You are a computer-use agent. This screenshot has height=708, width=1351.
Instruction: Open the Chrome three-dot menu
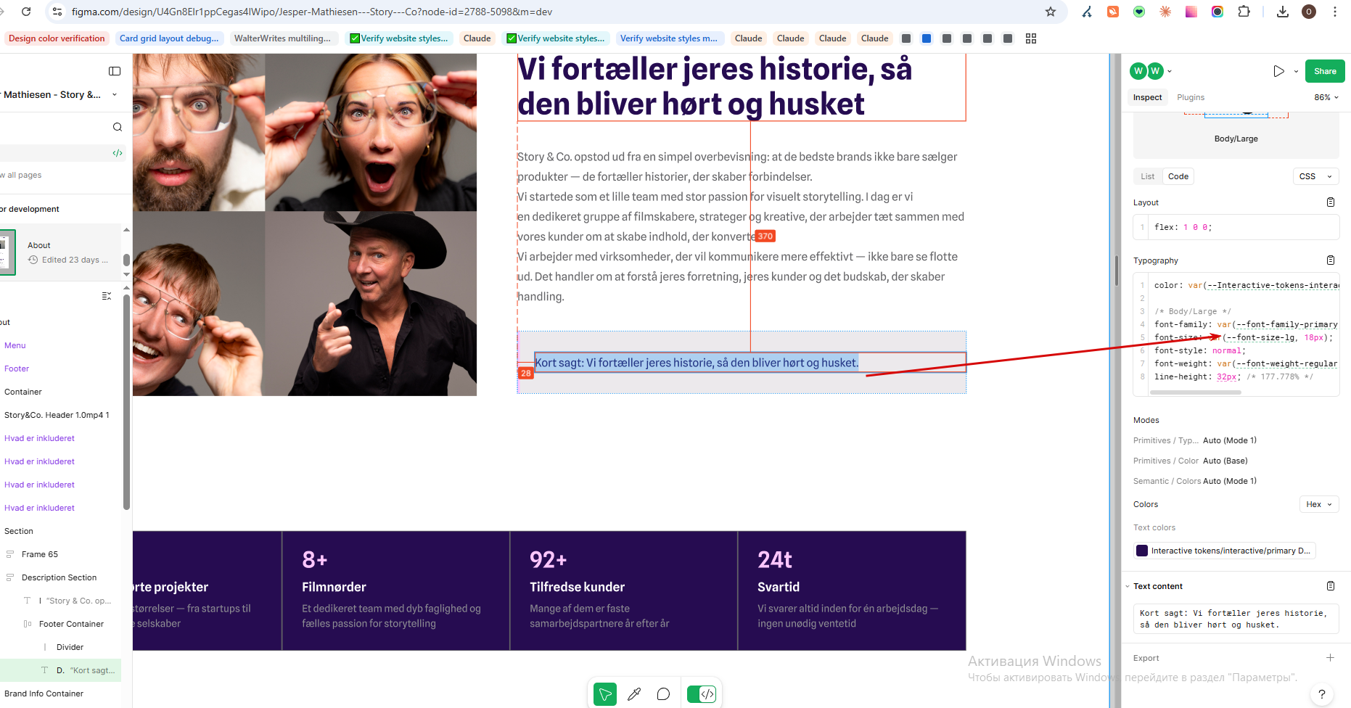coord(1335,12)
